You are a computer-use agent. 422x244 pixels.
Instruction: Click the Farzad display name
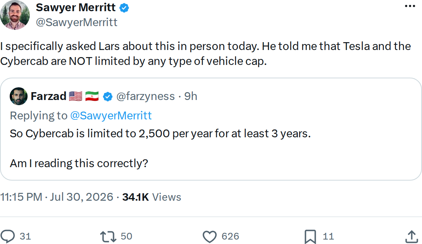(x=48, y=96)
